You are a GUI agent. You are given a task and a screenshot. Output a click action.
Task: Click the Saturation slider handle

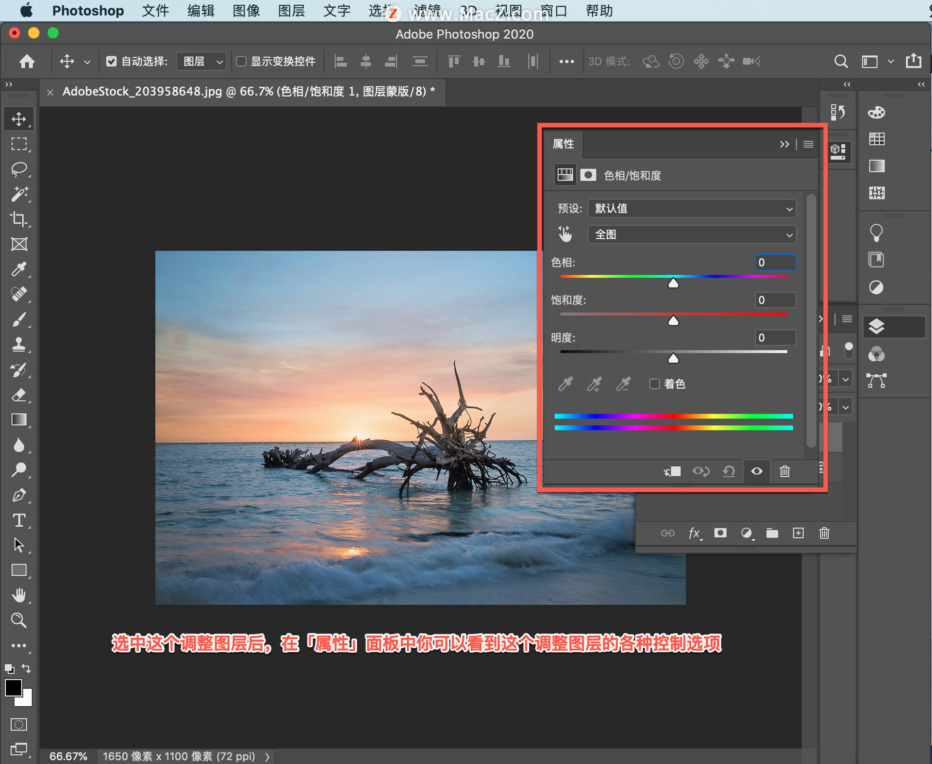coord(673,320)
